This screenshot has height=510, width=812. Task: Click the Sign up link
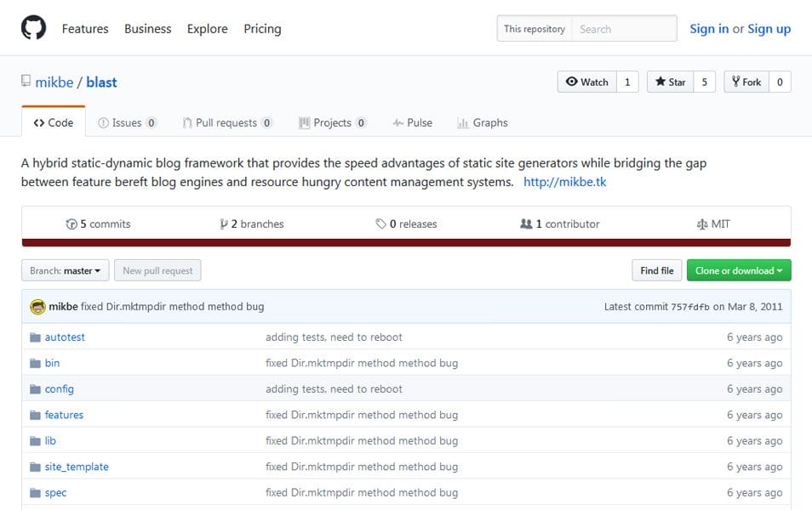[769, 29]
